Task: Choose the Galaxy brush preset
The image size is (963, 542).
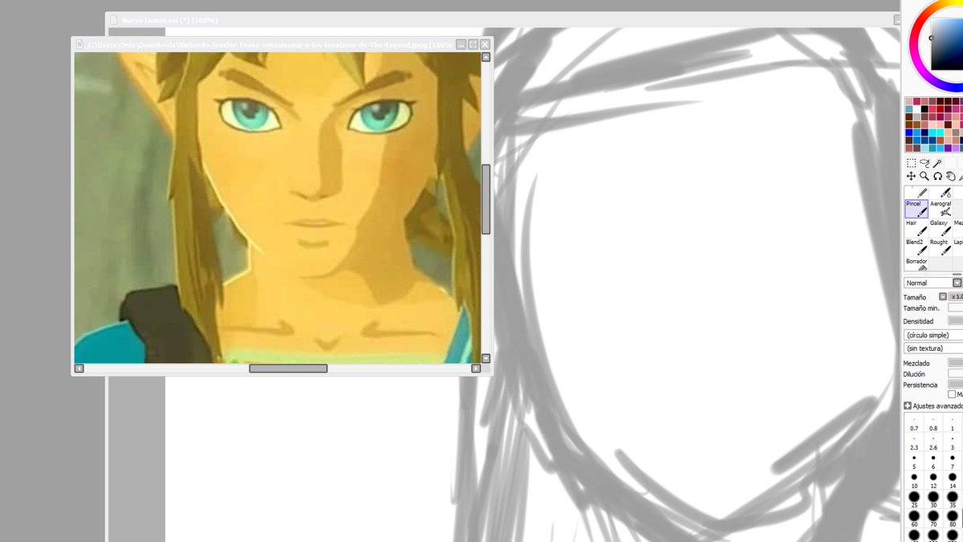Action: coord(941,228)
